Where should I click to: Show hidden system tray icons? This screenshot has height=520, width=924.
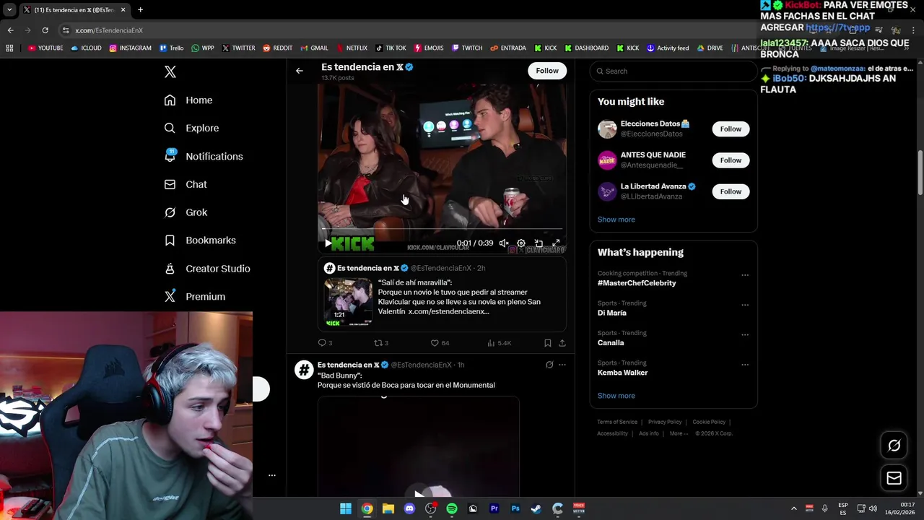point(794,508)
